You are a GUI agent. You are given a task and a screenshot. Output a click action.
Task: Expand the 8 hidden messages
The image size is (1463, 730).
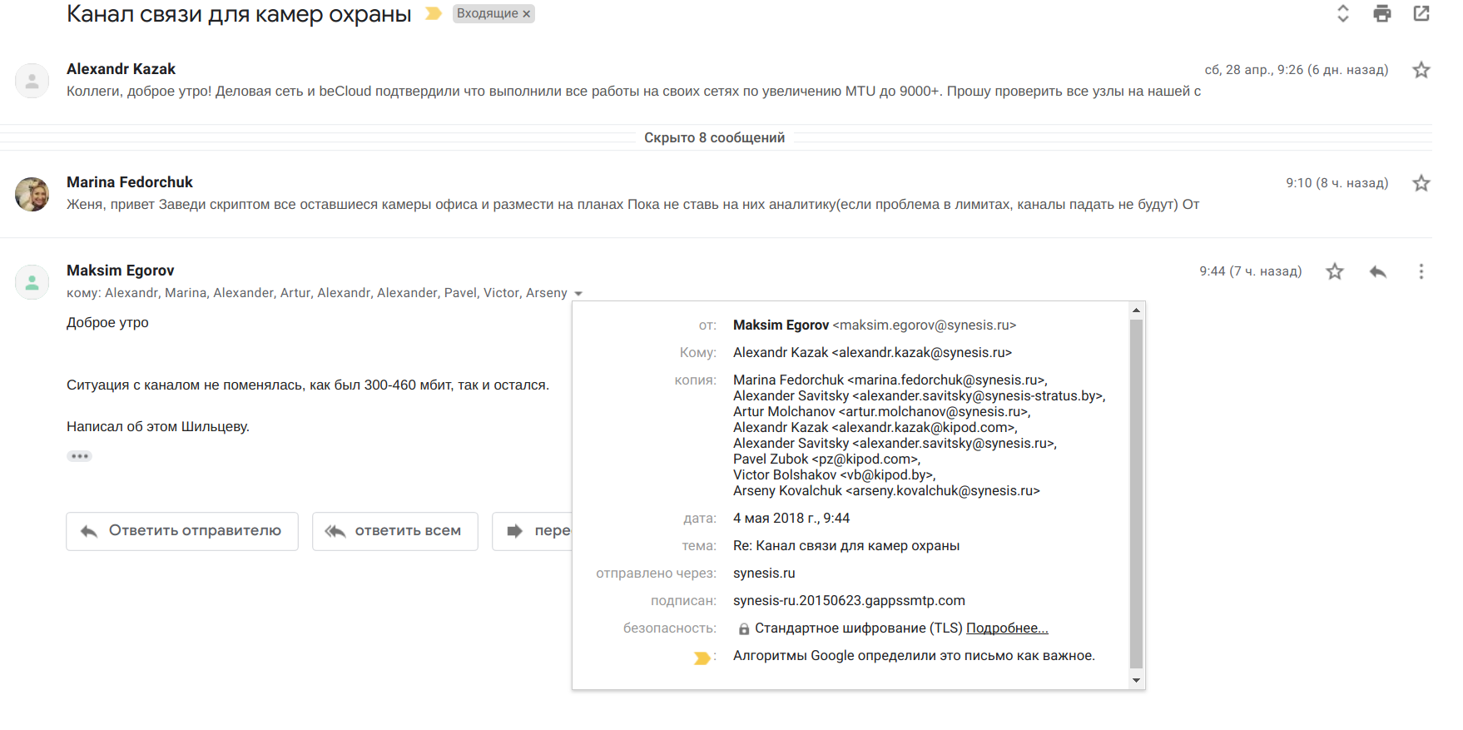(x=714, y=137)
